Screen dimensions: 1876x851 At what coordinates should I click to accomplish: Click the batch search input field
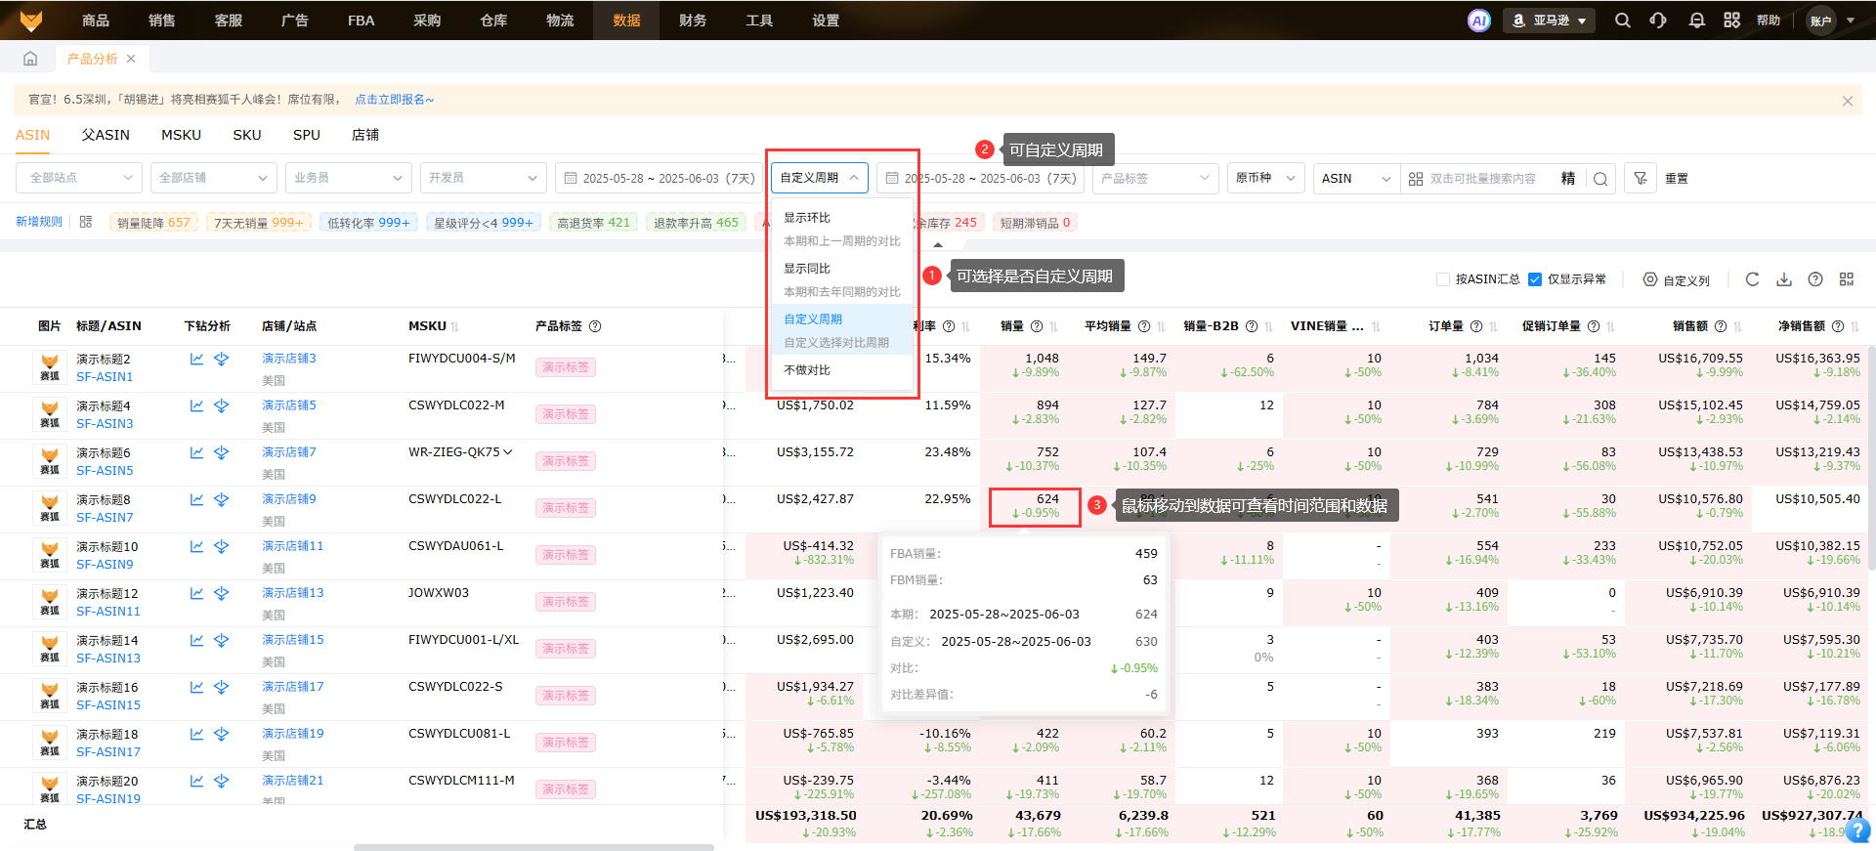[x=1485, y=179]
